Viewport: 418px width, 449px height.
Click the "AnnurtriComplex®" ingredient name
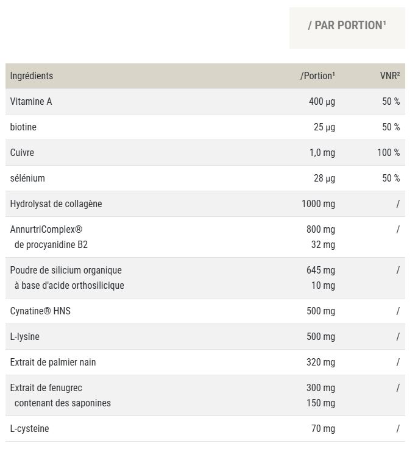(x=46, y=230)
